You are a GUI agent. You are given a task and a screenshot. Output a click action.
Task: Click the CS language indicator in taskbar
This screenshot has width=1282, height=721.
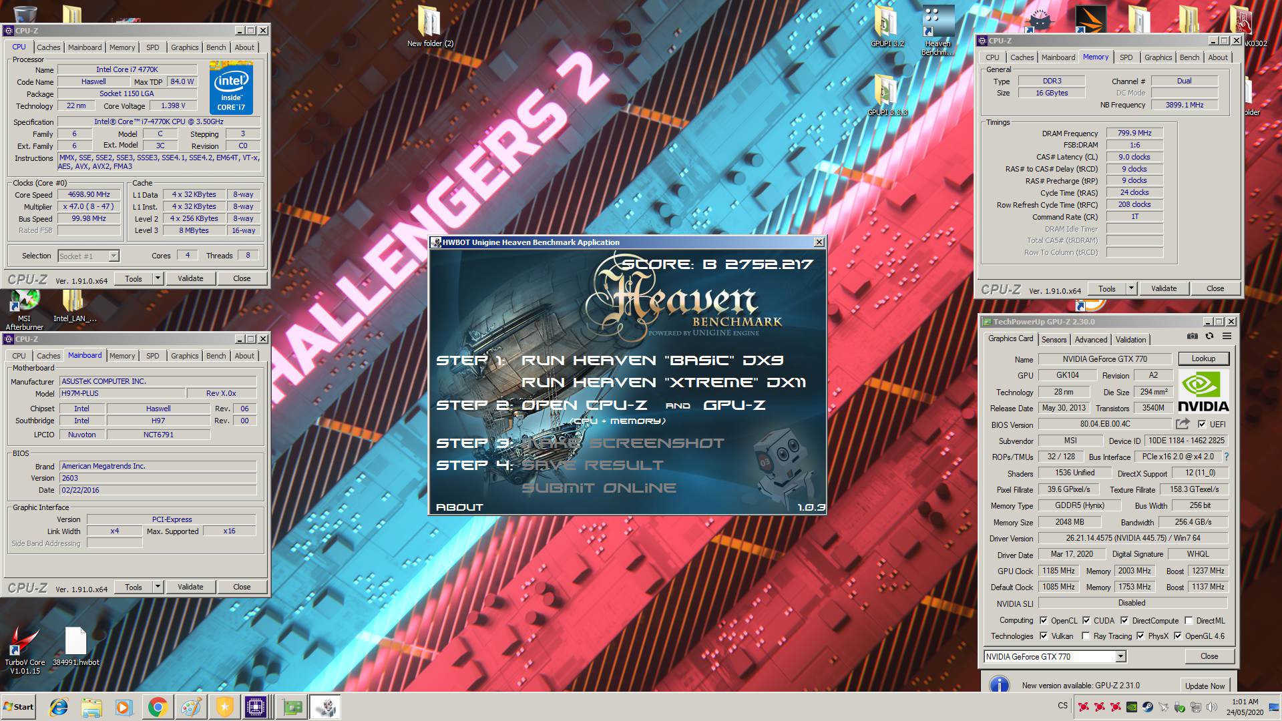tap(1062, 706)
